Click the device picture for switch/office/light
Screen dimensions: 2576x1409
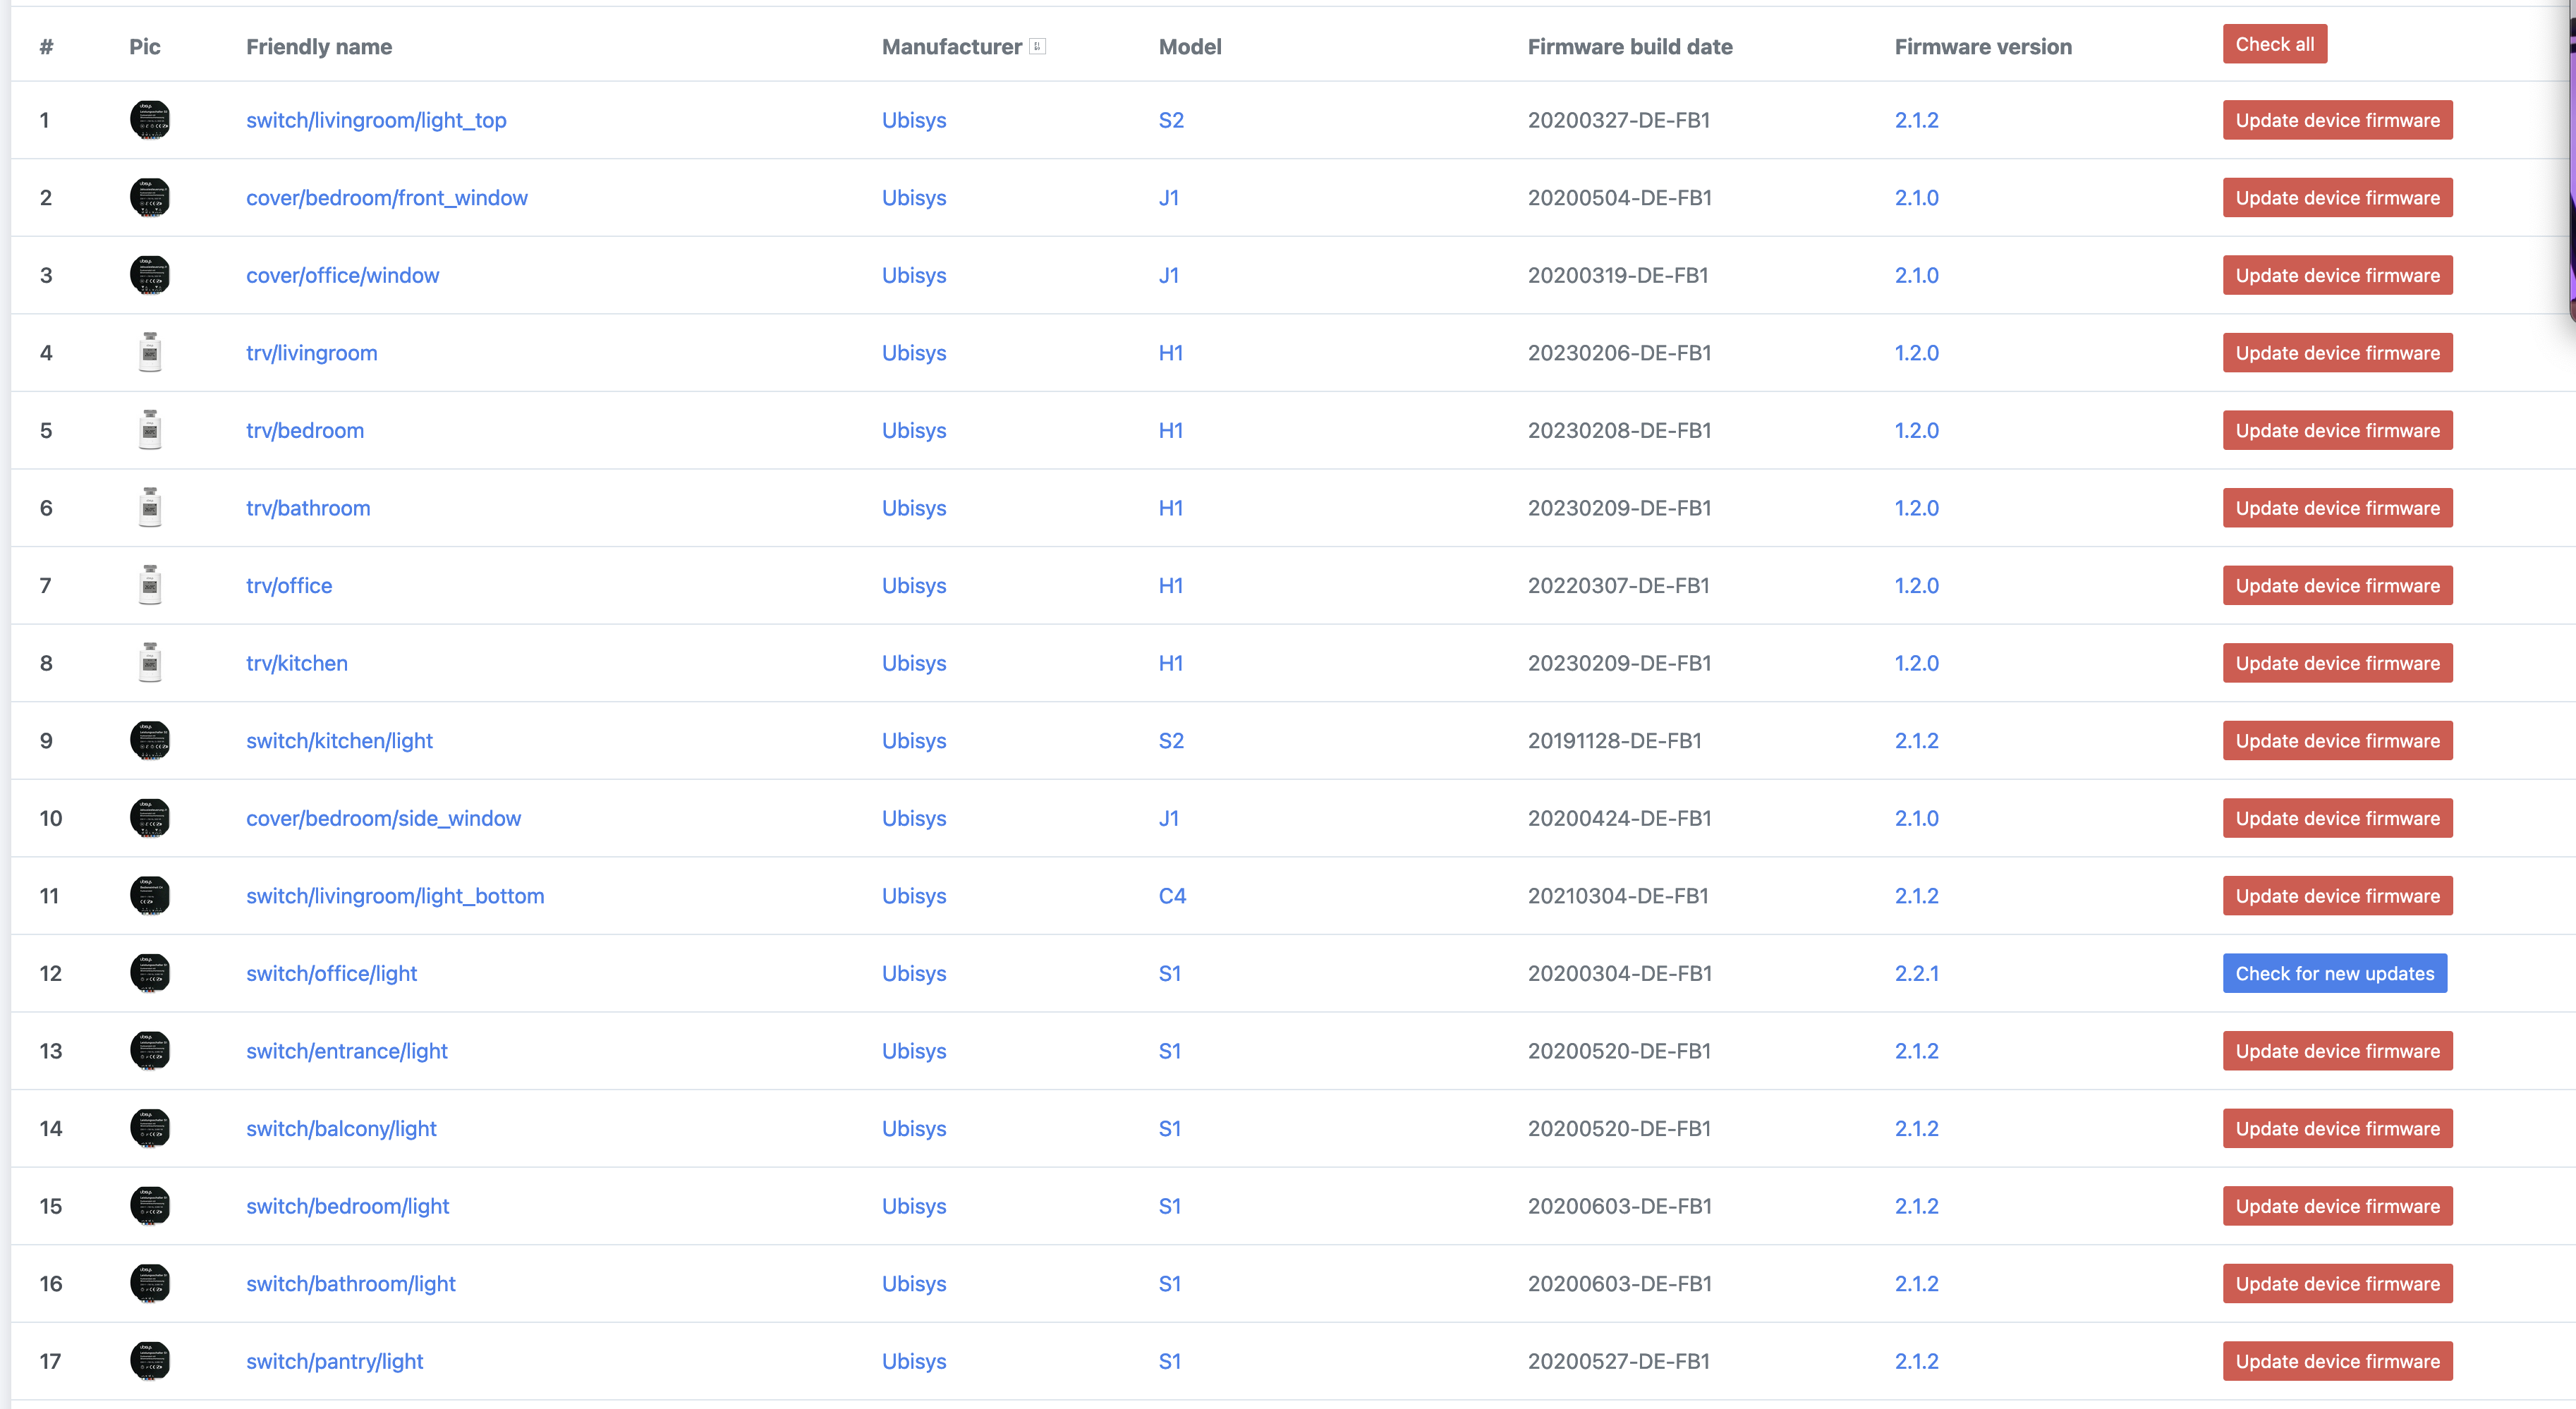click(150, 972)
